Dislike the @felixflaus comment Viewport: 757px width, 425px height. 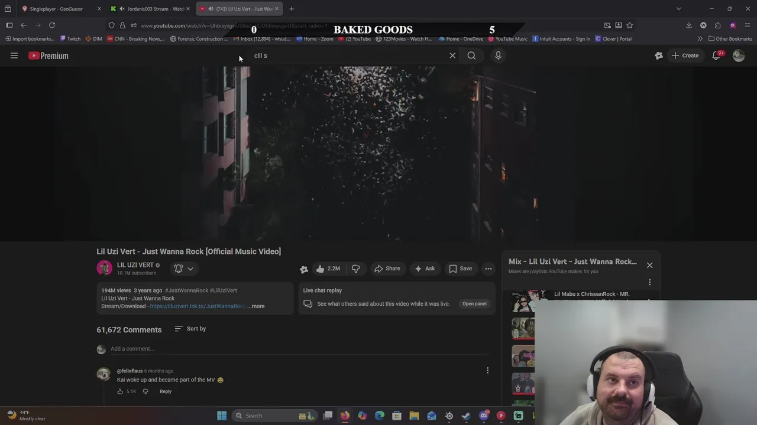coord(145,391)
